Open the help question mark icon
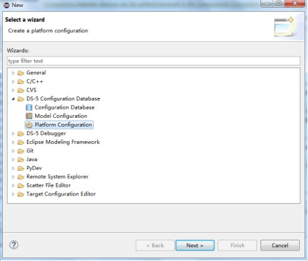Image resolution: width=308 pixels, height=261 pixels. click(x=14, y=245)
